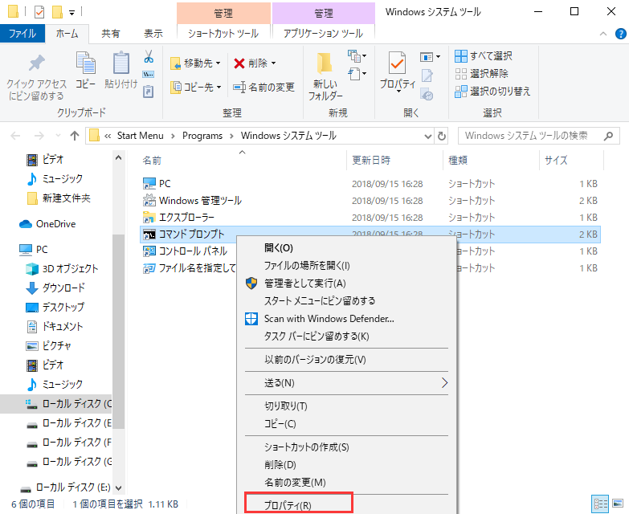
Task: Open the 削除 (Delete) dropdown
Action: [255, 63]
